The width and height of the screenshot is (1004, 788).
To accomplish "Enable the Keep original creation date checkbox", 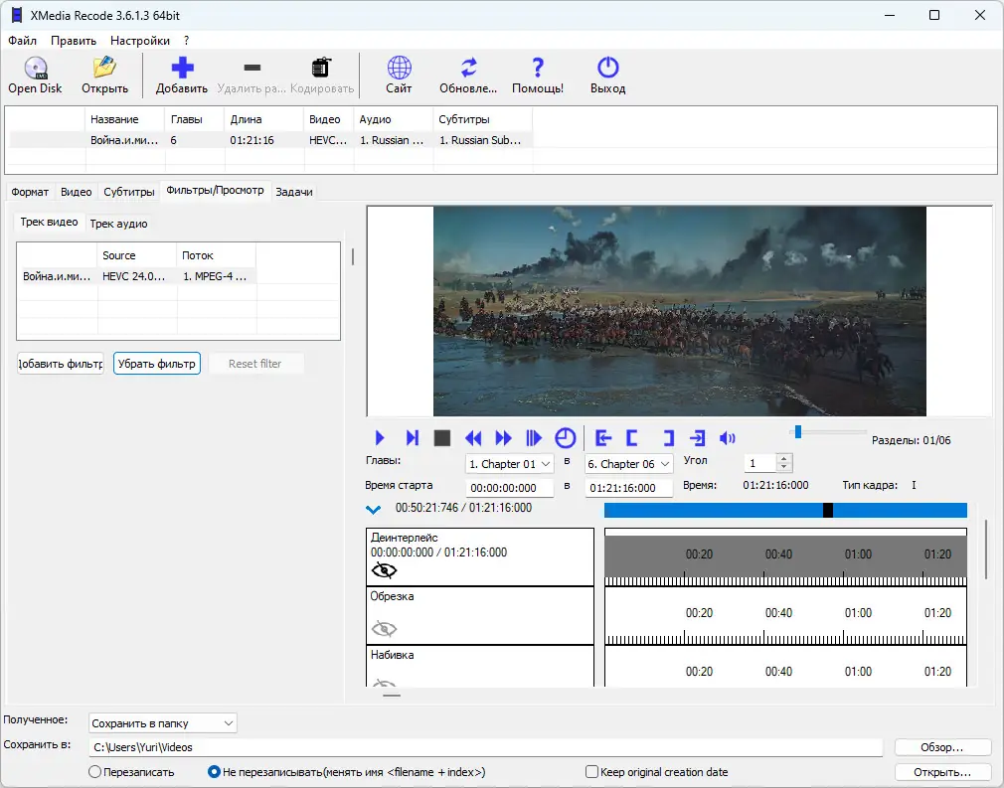I will pyautogui.click(x=592, y=772).
